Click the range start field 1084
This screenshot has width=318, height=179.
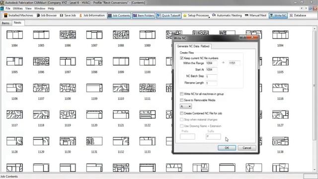(211, 63)
